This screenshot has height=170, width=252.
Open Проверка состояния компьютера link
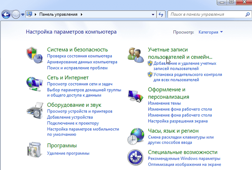tap(80, 56)
